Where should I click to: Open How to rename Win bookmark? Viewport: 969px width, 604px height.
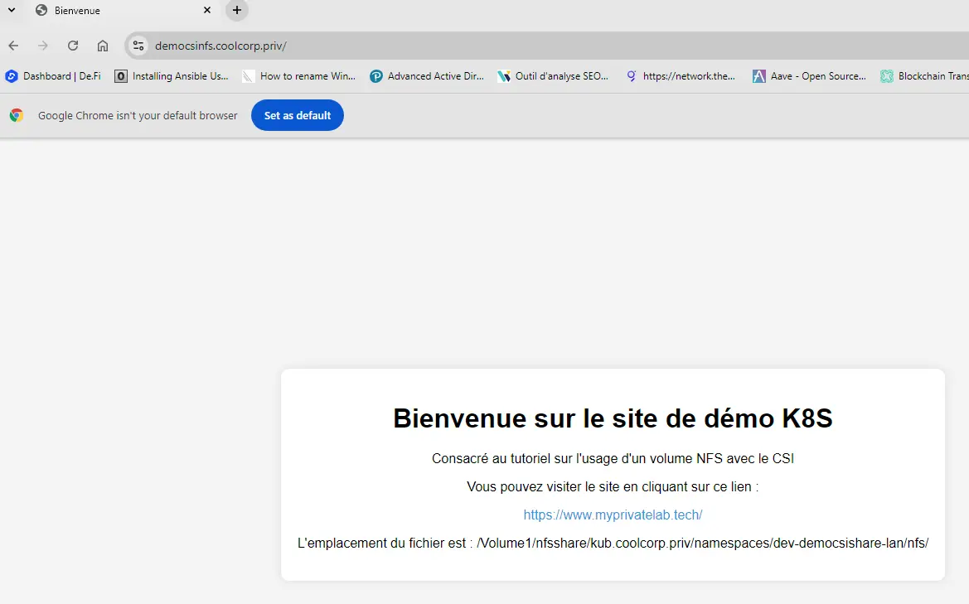[299, 76]
